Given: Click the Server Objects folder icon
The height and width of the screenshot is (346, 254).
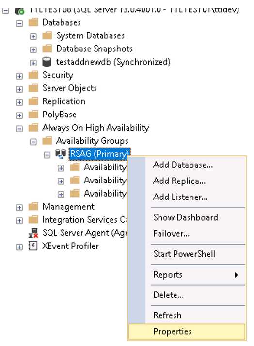Looking at the screenshot, I should (33, 88).
